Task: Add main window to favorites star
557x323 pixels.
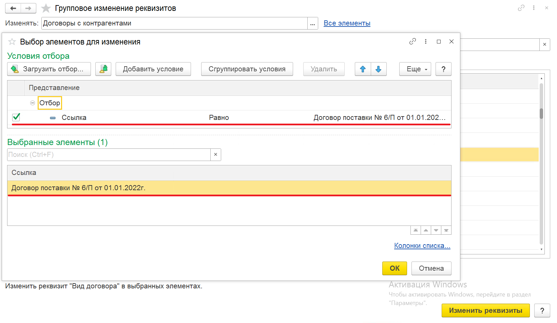Action: click(46, 8)
